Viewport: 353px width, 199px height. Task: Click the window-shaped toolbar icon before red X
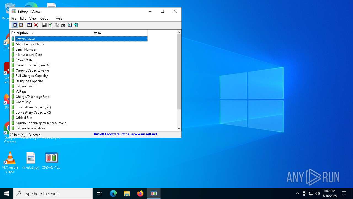click(x=30, y=25)
